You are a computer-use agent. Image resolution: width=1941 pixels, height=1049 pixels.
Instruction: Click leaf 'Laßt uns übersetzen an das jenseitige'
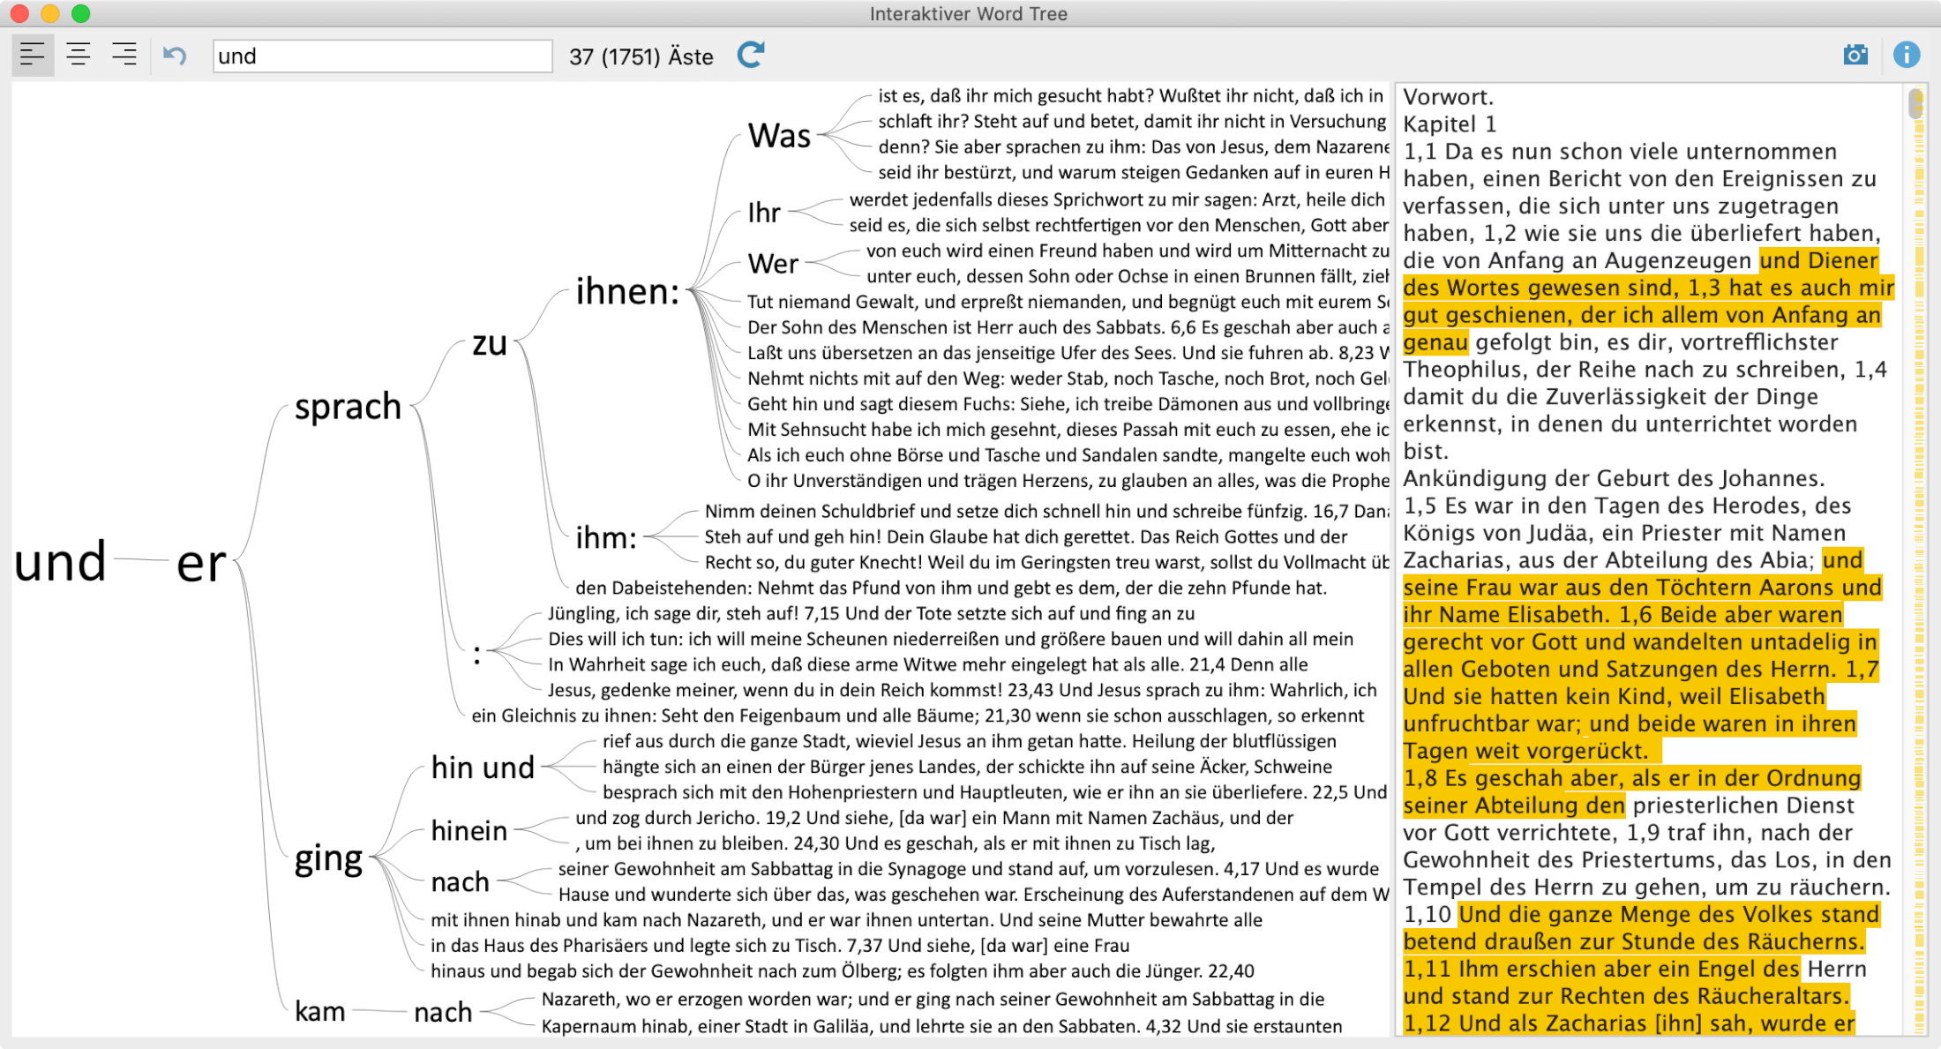pyautogui.click(x=1068, y=353)
